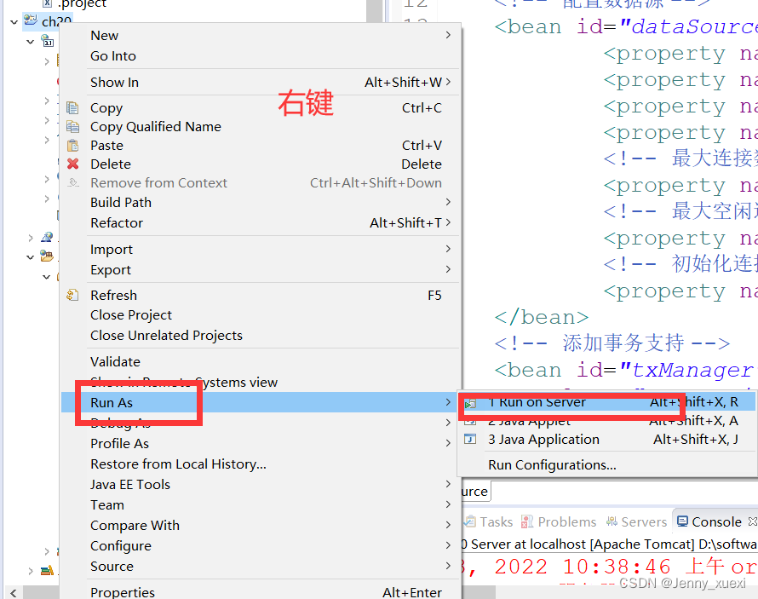Screen dimensions: 758x599
Task: Open the New submenu
Action: pos(261,36)
